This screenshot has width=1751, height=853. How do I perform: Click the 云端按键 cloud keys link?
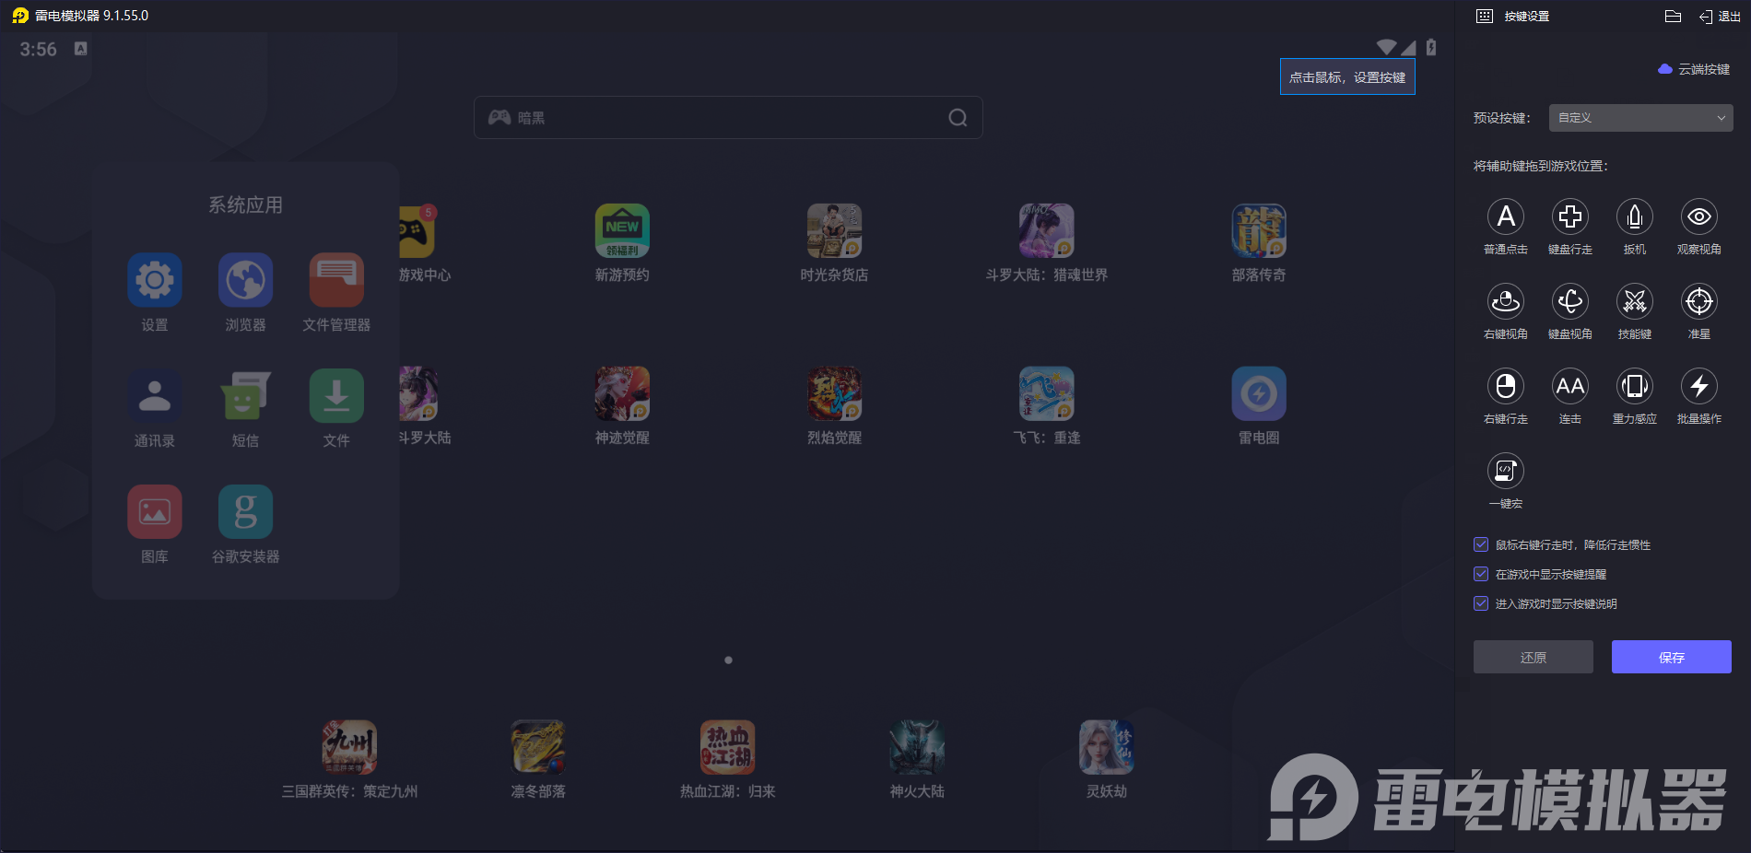pos(1694,69)
